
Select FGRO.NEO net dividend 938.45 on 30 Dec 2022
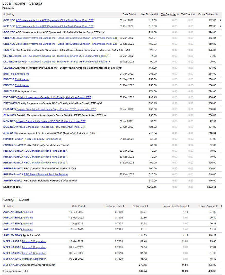(x=153, y=97)
